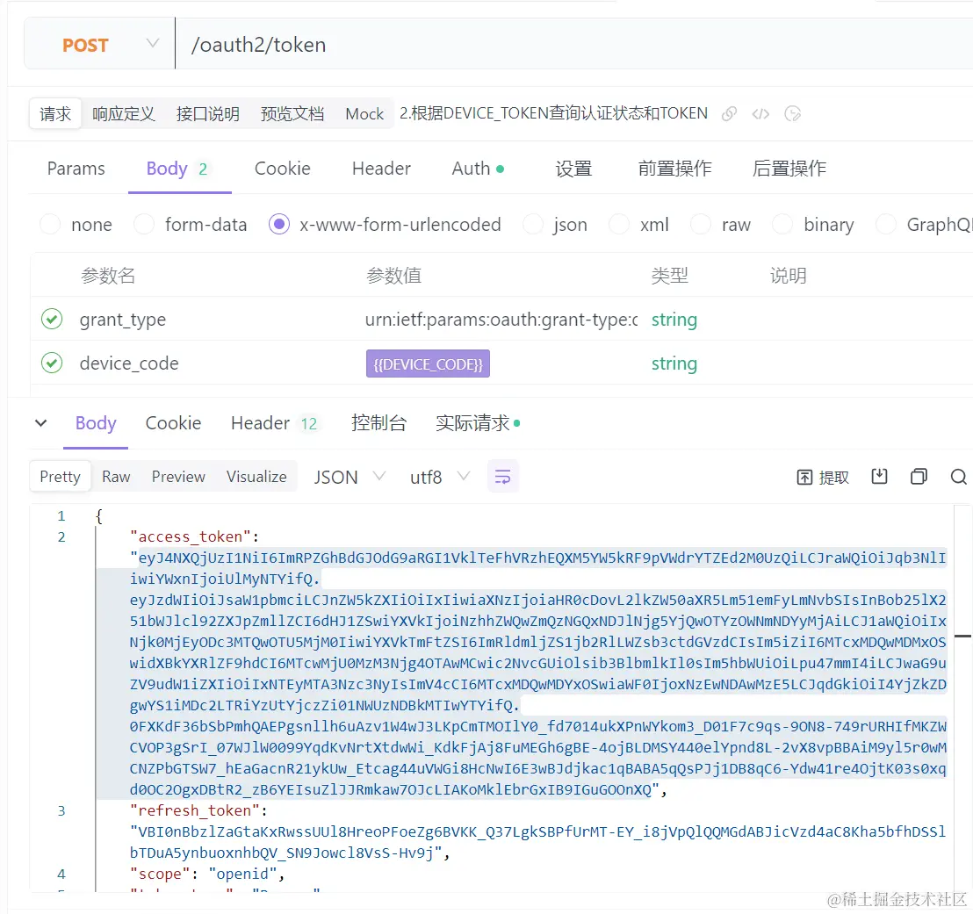Viewport: 973px width, 914px height.
Task: Click the 提取 extract button
Action: tap(822, 477)
